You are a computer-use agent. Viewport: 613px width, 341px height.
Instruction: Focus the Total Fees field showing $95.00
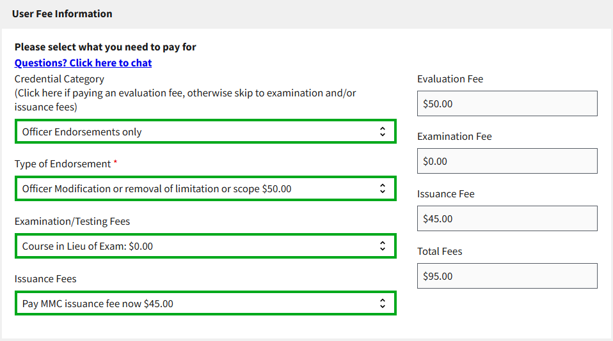(x=507, y=276)
